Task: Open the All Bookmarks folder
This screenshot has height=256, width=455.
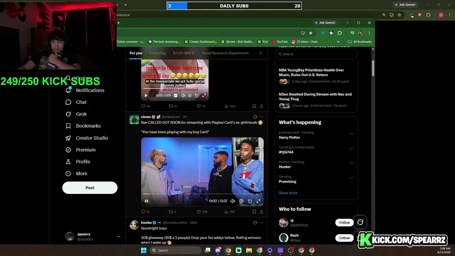Action: click(360, 42)
